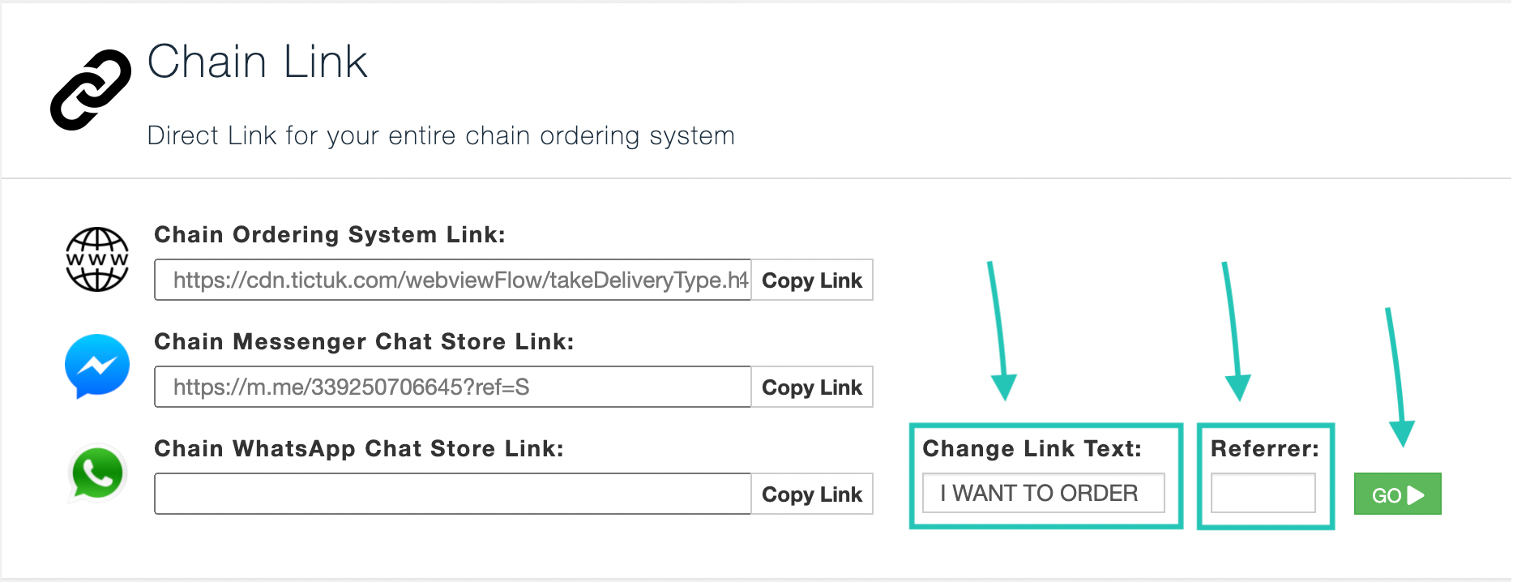Click the Chain Messenger Chat Store Link label
This screenshot has height=582, width=1513.
(364, 341)
